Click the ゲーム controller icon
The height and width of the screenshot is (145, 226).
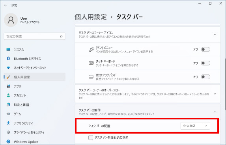coord(8,114)
